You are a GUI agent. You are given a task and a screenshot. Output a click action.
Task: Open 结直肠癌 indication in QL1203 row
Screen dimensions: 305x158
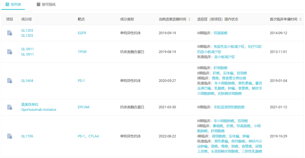(x=220, y=33)
